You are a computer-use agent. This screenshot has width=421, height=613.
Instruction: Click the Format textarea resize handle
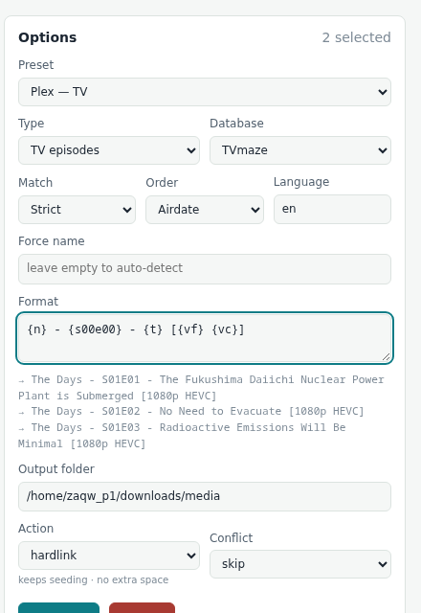(386, 356)
